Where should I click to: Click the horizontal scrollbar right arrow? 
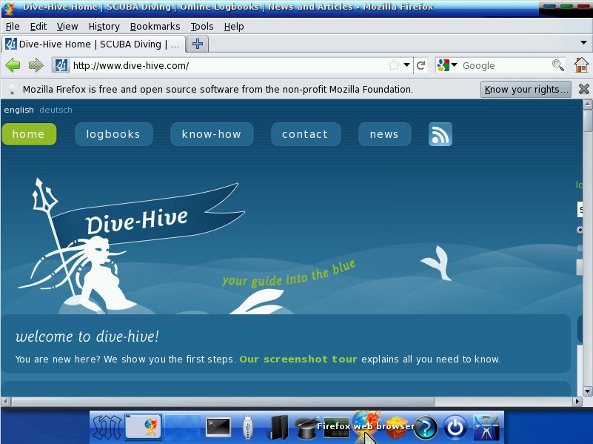click(x=577, y=401)
